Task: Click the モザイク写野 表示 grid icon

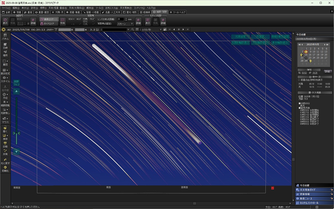Action: [148, 21]
